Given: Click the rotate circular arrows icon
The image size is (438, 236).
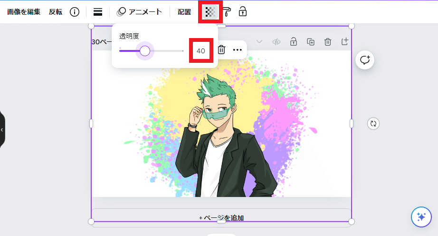Looking at the screenshot, I should click(373, 124).
